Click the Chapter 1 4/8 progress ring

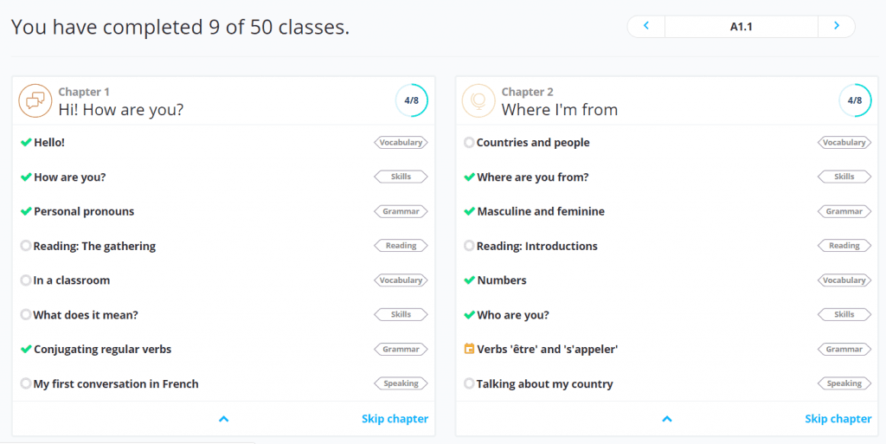tap(411, 100)
